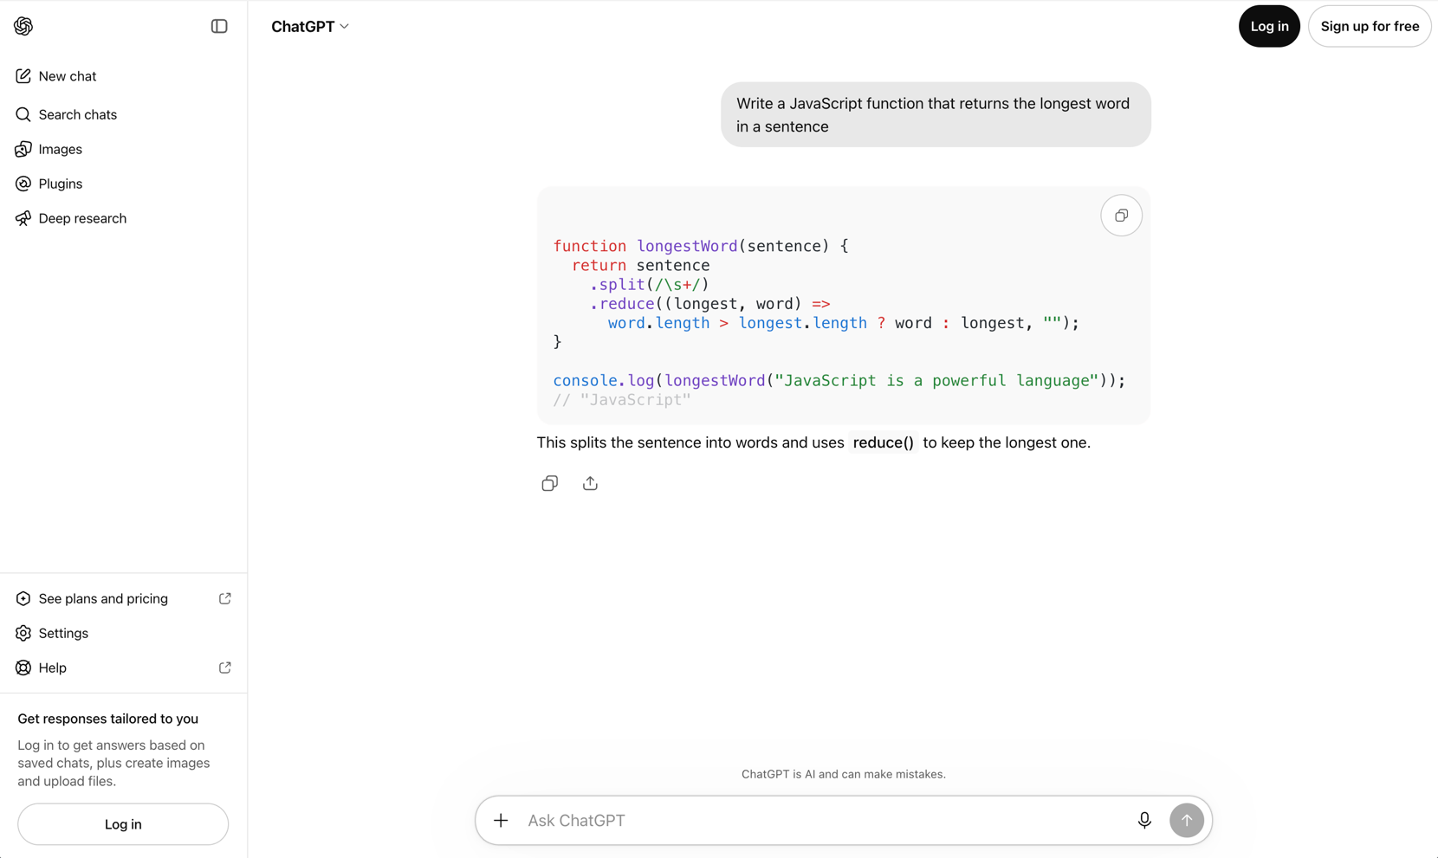Open See plans and pricing
The height and width of the screenshot is (858, 1438).
pyautogui.click(x=123, y=598)
